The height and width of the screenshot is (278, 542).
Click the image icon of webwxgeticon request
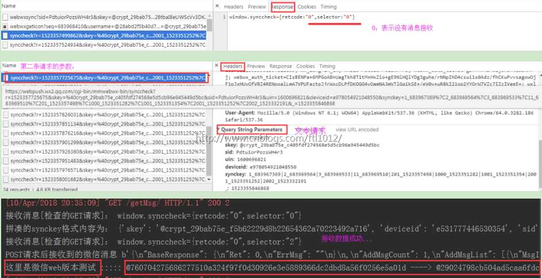5,26
